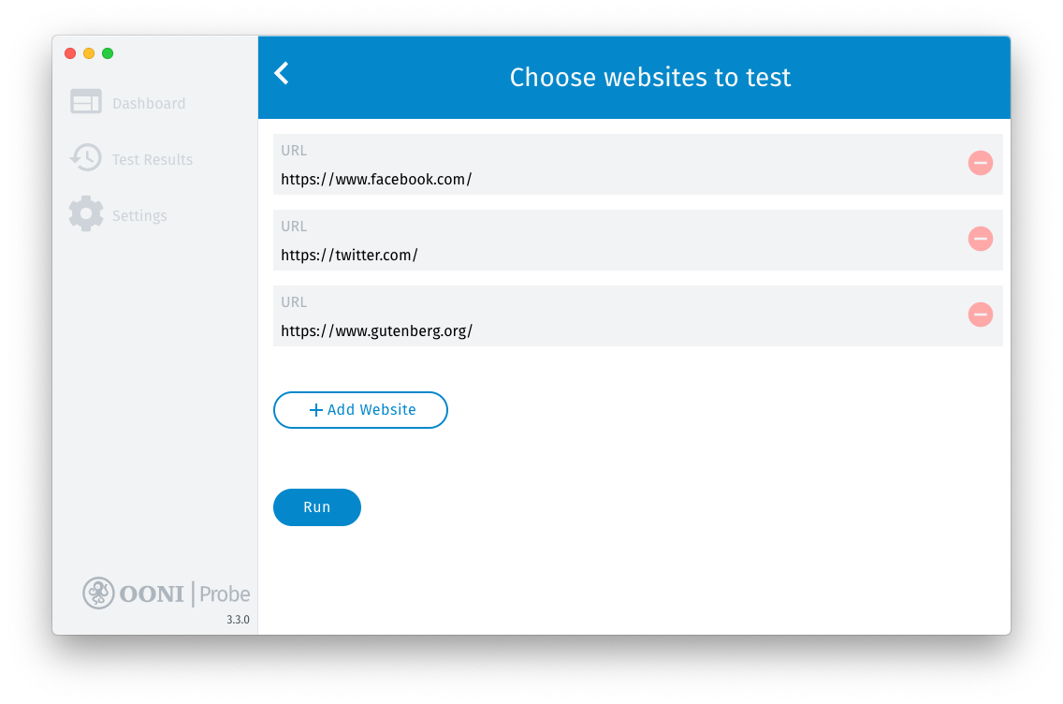Click the Settings gear icon
Screen dimensions: 1063x704
pyautogui.click(x=86, y=214)
